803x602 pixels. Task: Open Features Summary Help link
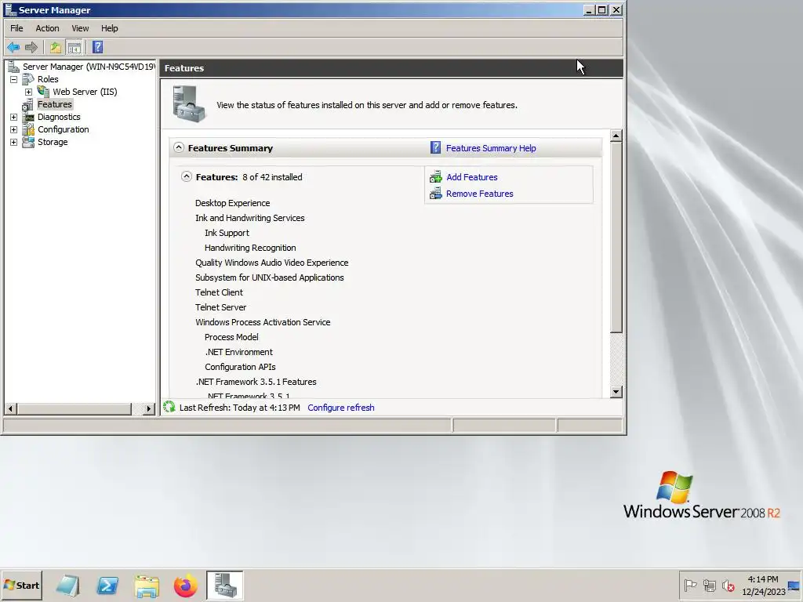pyautogui.click(x=491, y=148)
